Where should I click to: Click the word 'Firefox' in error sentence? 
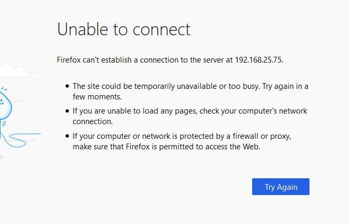(x=69, y=60)
